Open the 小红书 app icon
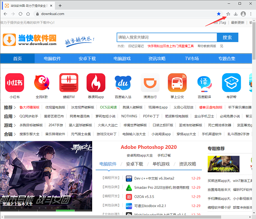 15,82
